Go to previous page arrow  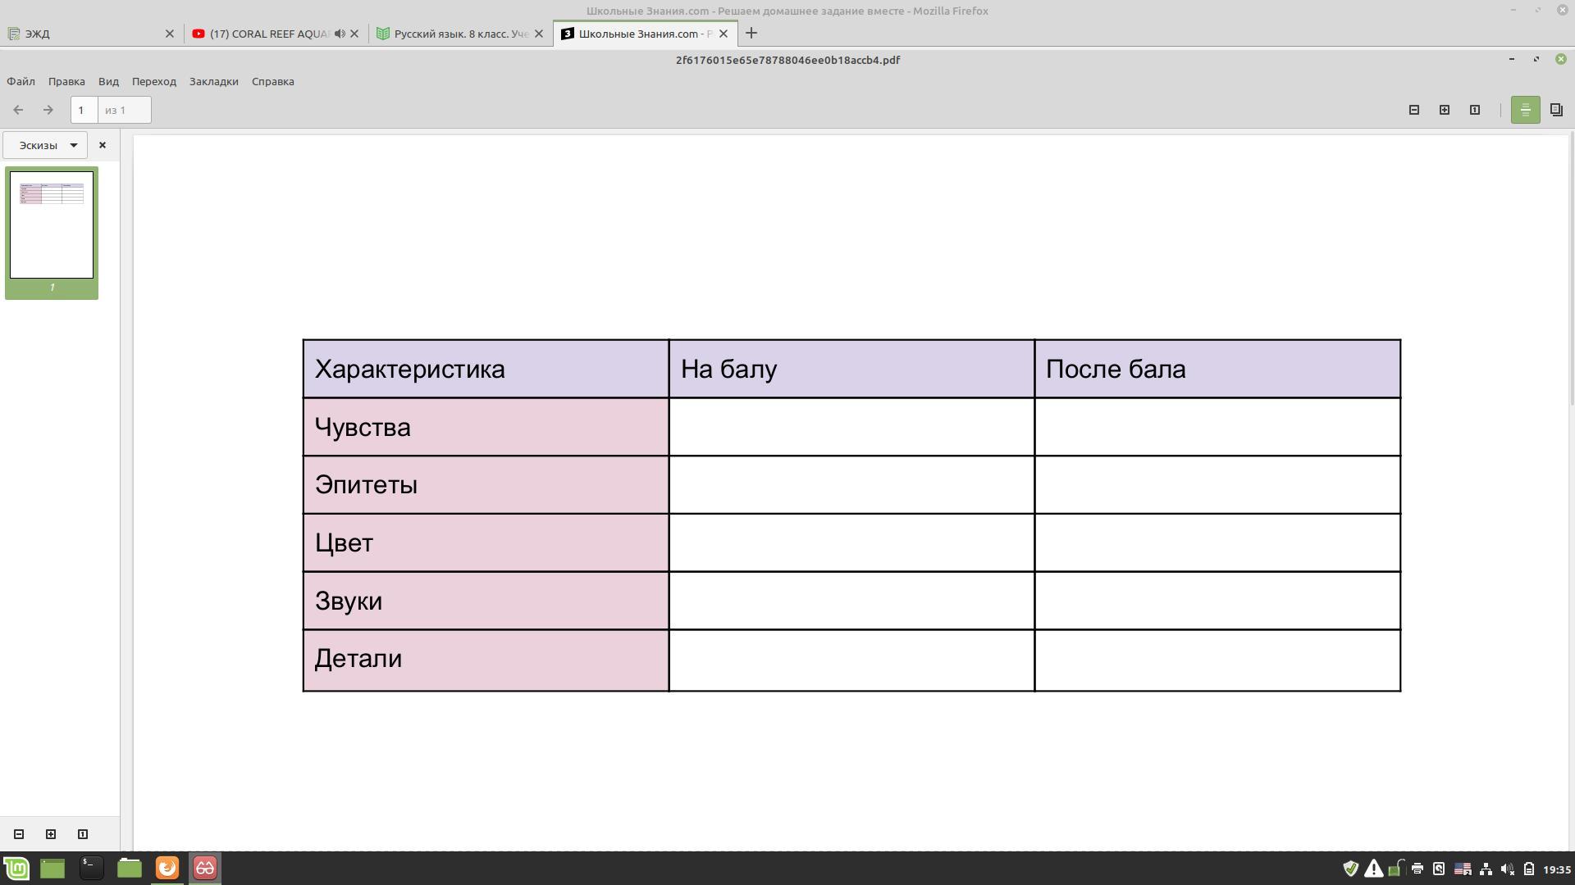[18, 110]
